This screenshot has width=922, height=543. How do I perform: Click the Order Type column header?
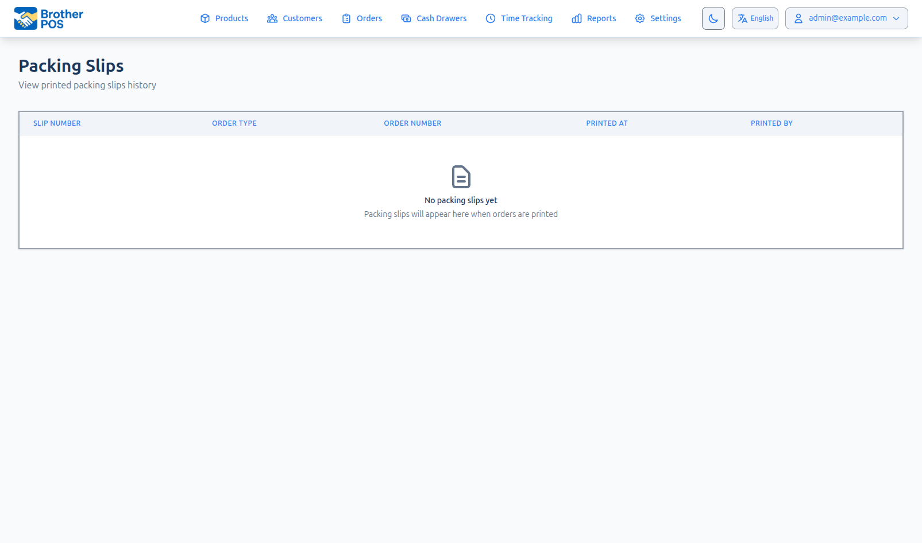tap(234, 123)
